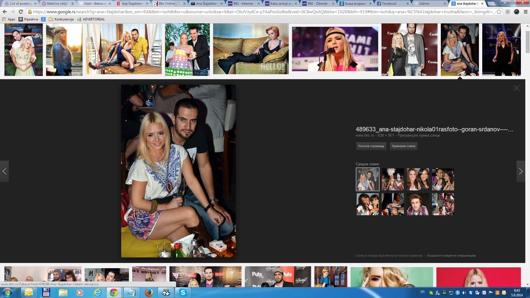Open the Претражујте према слици link
The height and width of the screenshot is (298, 530).
click(x=418, y=135)
